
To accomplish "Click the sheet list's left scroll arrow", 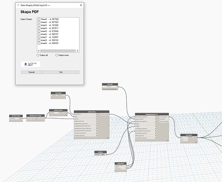I will [x=39, y=51].
